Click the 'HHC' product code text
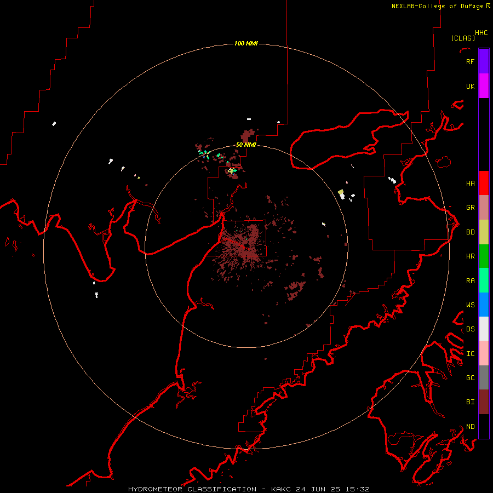Image resolution: width=493 pixels, height=493 pixels. click(x=481, y=33)
